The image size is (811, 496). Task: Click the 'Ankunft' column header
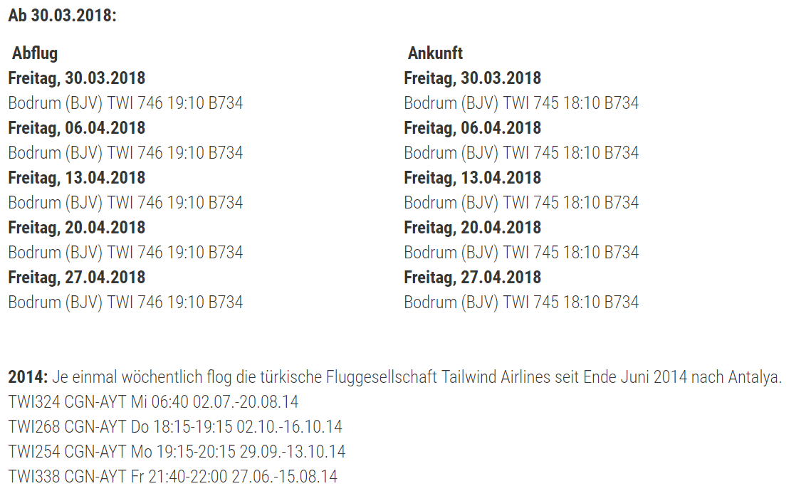[435, 53]
